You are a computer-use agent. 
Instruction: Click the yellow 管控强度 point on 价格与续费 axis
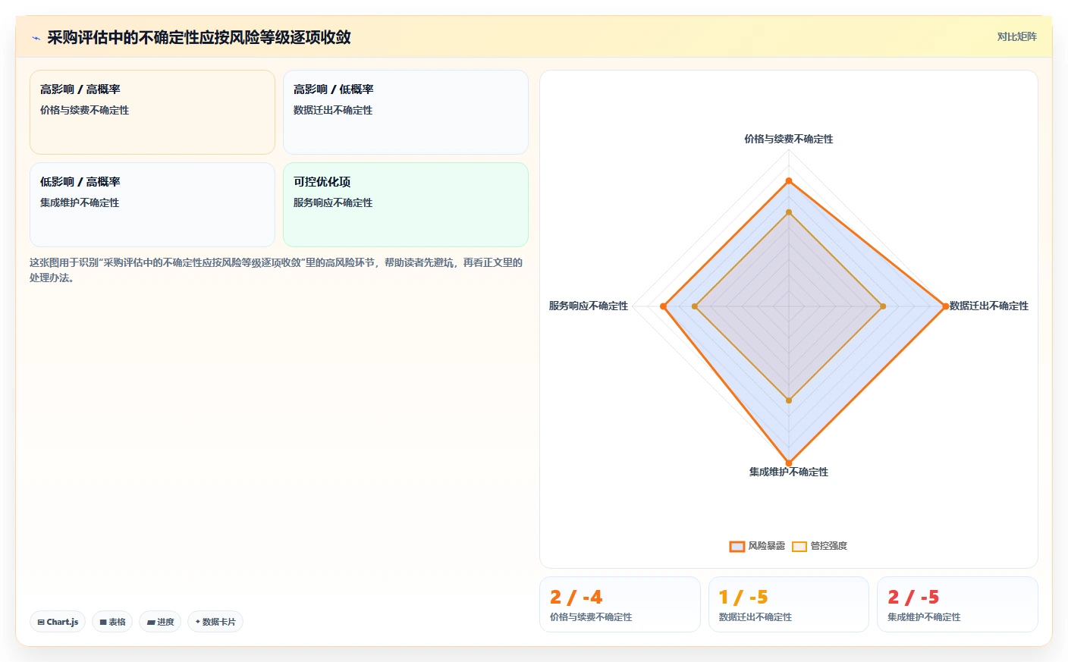pyautogui.click(x=789, y=212)
